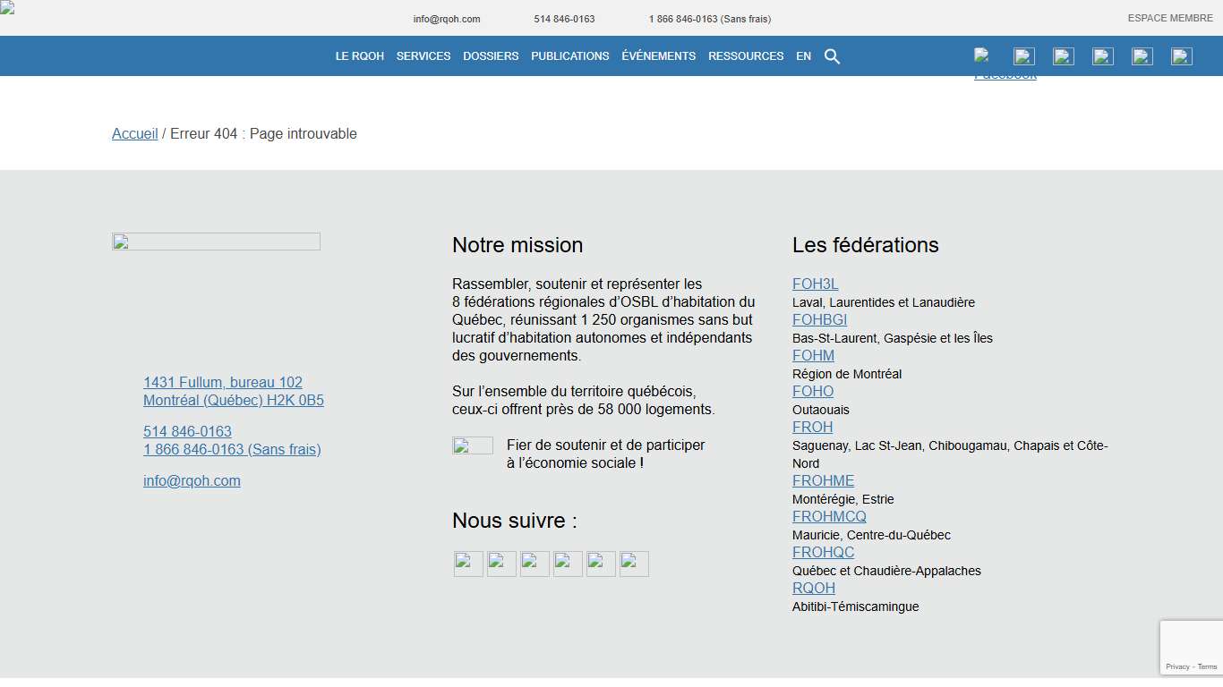Select the PUBLICATIONS menu item
The width and height of the screenshot is (1223, 687).
coord(569,55)
